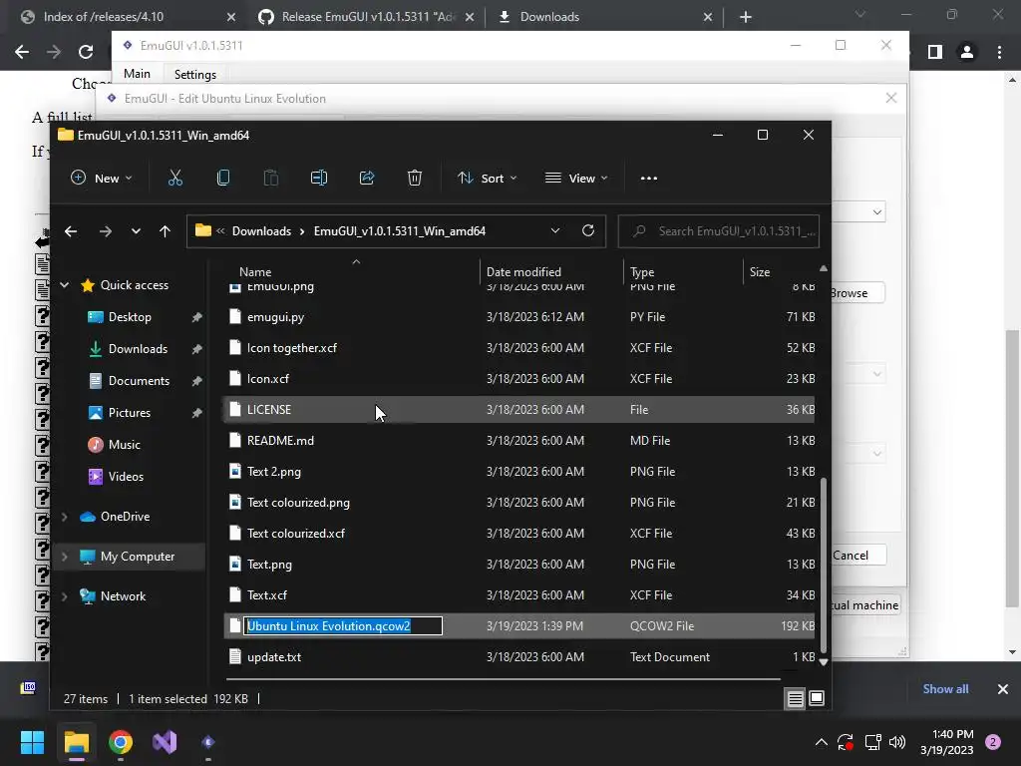This screenshot has width=1021, height=766.
Task: Reload the page in Chrome
Action: [86, 52]
